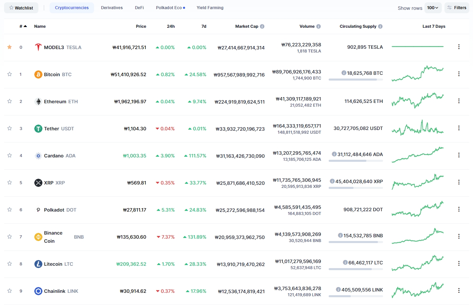473x305 pixels.
Task: Click Cardano circulating supply progress bar
Action: pyautogui.click(x=356, y=161)
